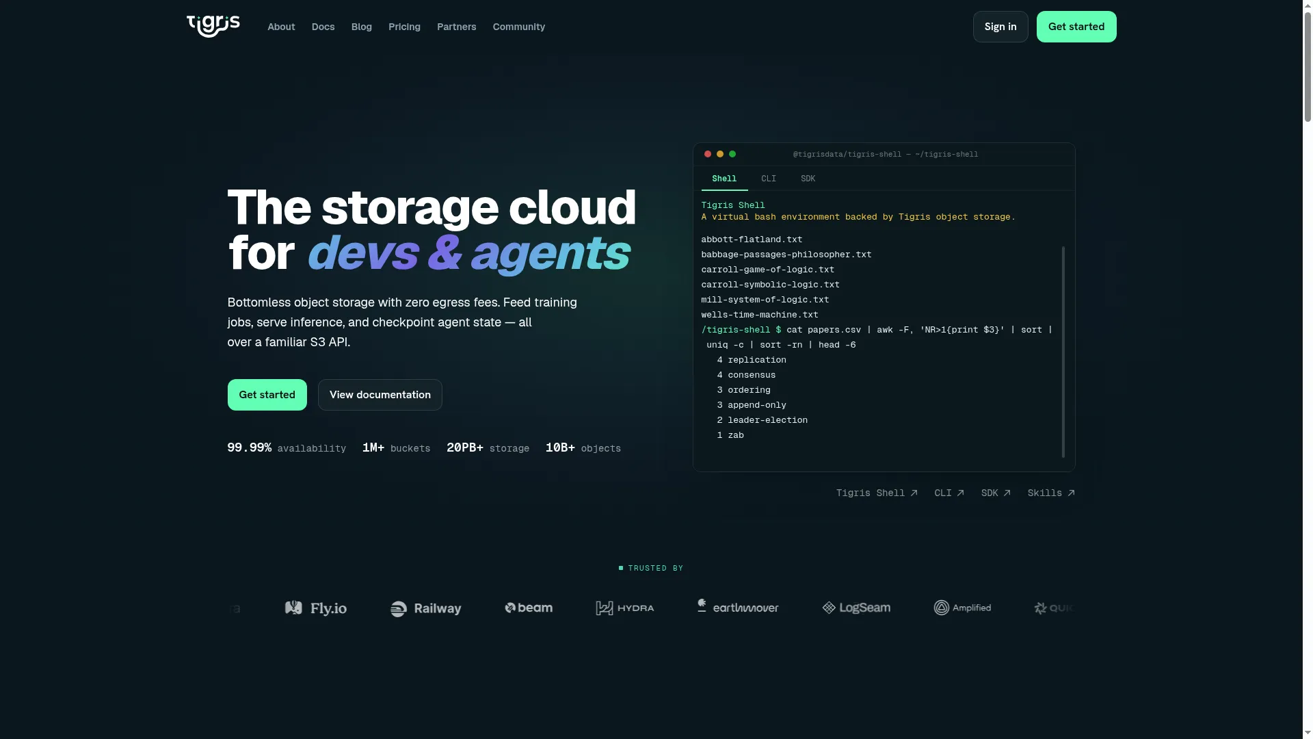Select the Shell tab in terminal
Screen dimensions: 1313x739
[x=724, y=179]
